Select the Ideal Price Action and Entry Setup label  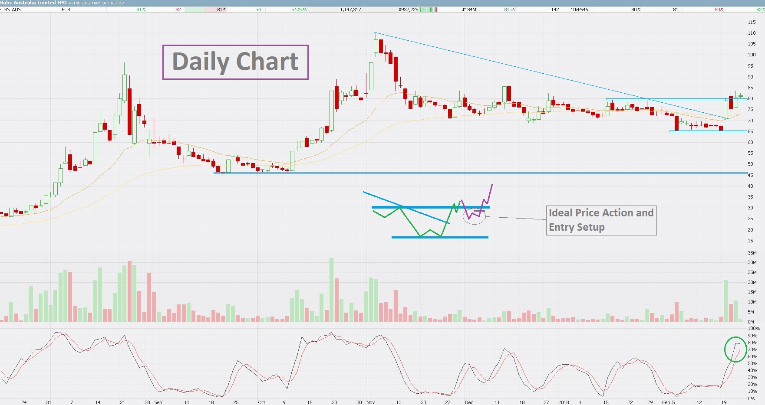[x=601, y=220]
